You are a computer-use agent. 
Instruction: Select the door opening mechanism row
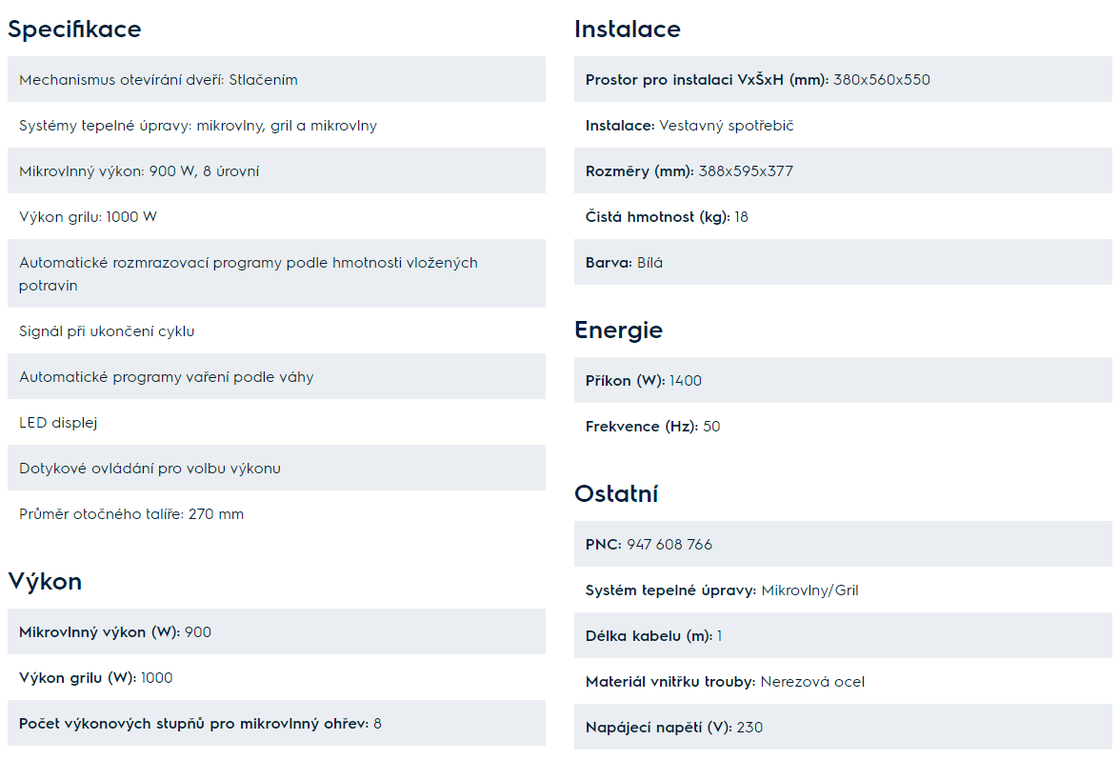click(277, 79)
